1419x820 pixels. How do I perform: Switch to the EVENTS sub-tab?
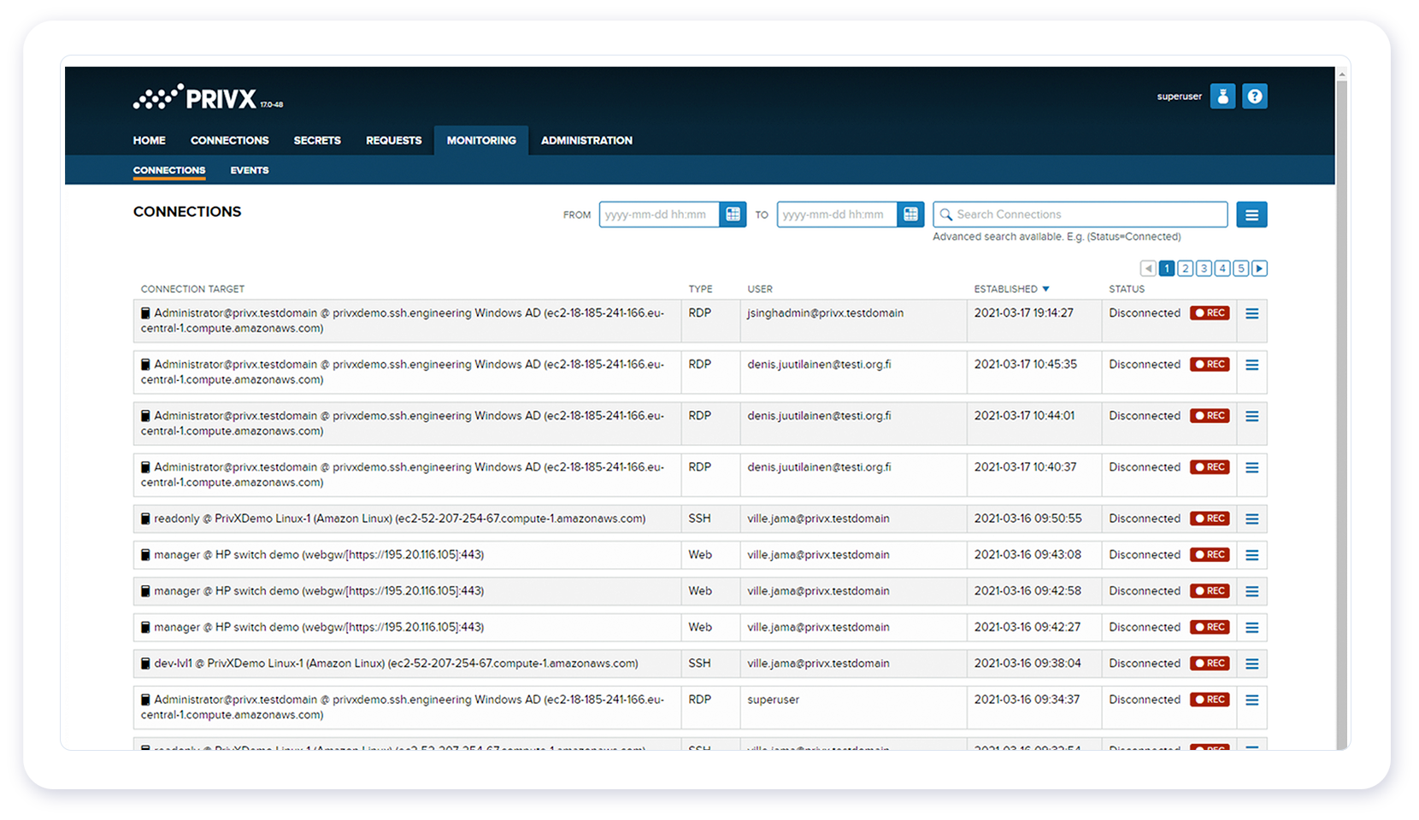pos(250,170)
